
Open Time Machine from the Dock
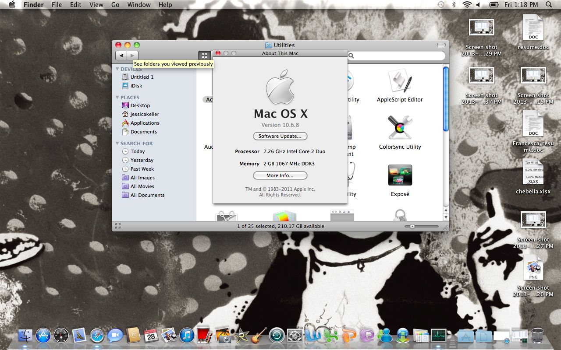point(277,336)
